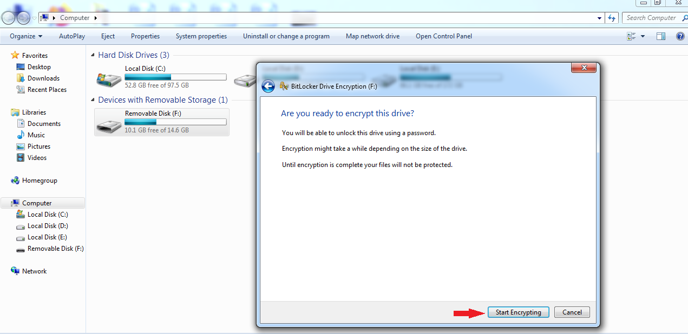Close the BitLocker Drive Encryption dialog
The width and height of the screenshot is (688, 334).
coord(584,68)
